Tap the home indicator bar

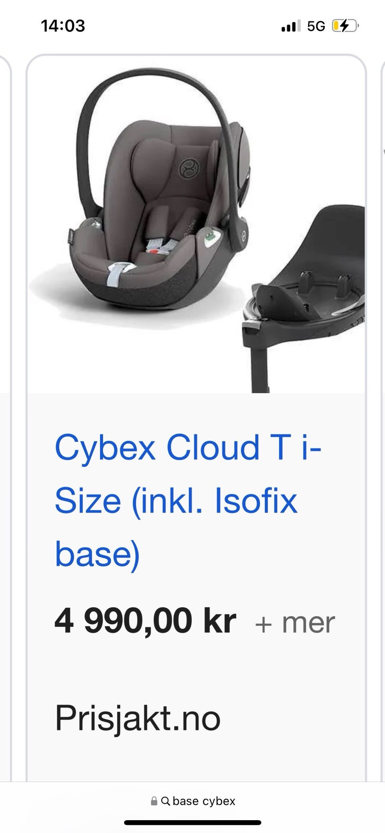pyautogui.click(x=192, y=823)
